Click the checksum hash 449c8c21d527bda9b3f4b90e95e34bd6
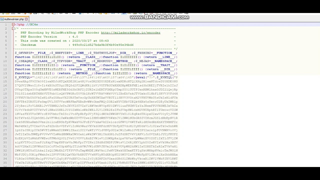This screenshot has width=320, height=180. tap(103, 45)
